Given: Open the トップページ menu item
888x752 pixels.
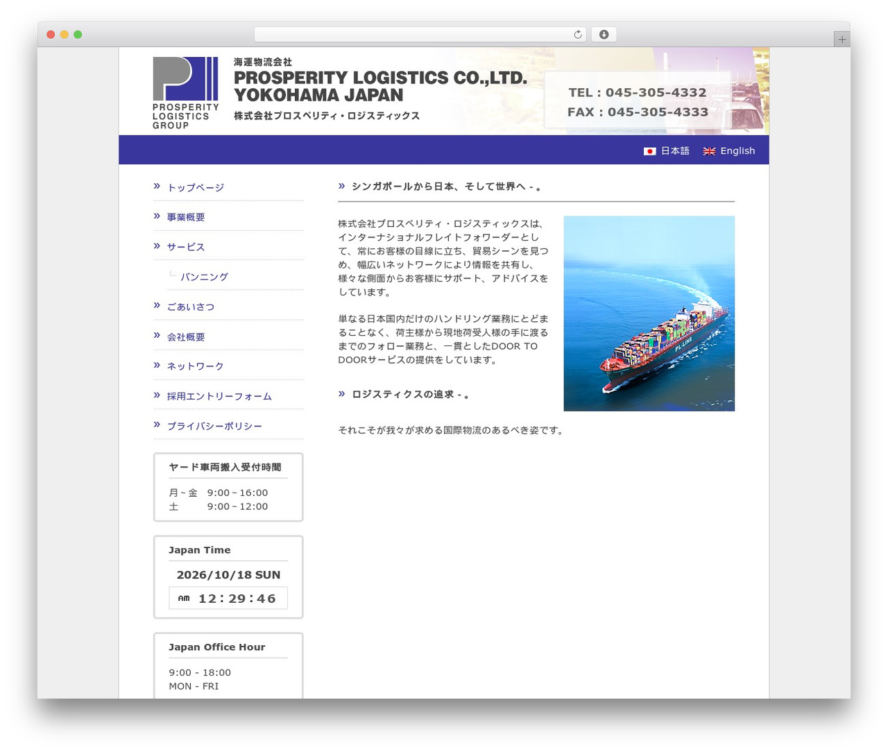Looking at the screenshot, I should coord(196,187).
